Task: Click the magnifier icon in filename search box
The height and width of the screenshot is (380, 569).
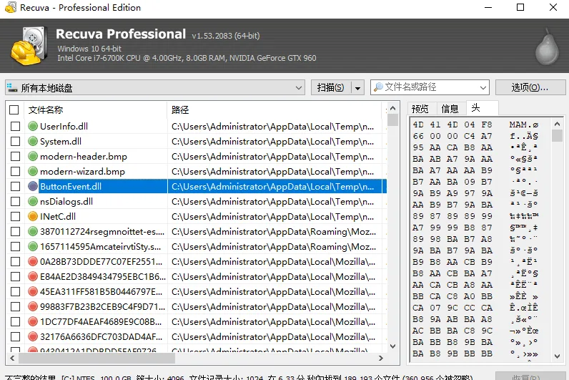Action: point(378,87)
